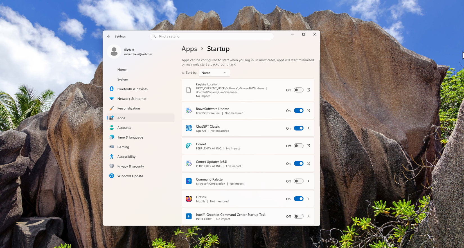Screen dimensions: 464x248
Task: Click the Intel Graphics Command Center icon
Action: click(x=189, y=217)
